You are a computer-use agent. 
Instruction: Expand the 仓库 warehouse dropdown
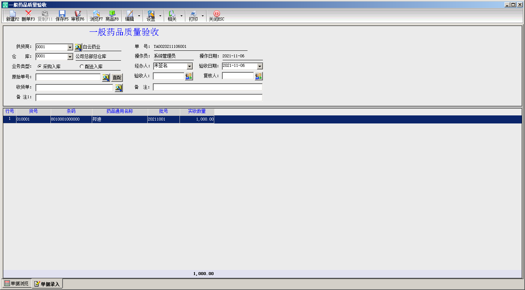point(70,57)
